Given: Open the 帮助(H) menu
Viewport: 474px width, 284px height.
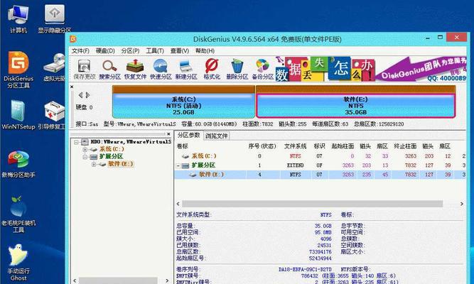Looking at the screenshot, I should 205,50.
